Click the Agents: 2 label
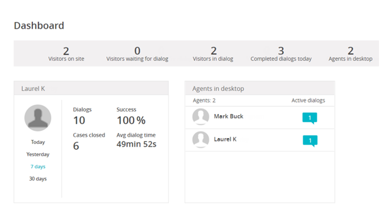 [204, 100]
